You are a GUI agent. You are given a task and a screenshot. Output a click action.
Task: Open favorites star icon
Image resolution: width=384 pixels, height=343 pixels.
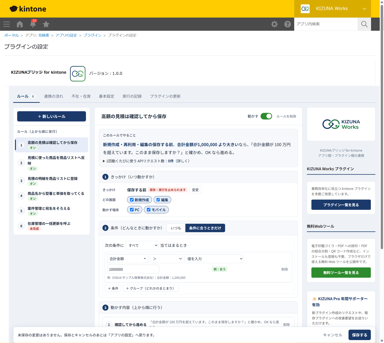46,24
